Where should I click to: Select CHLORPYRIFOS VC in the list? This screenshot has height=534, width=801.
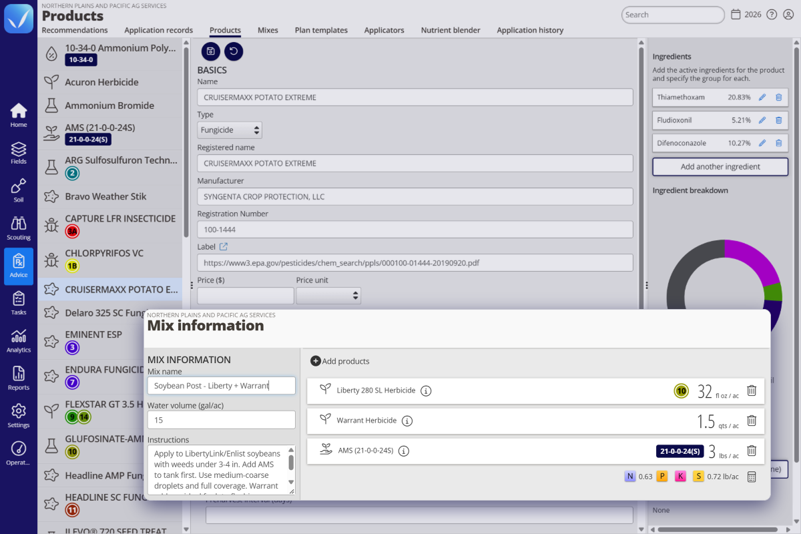click(x=109, y=260)
